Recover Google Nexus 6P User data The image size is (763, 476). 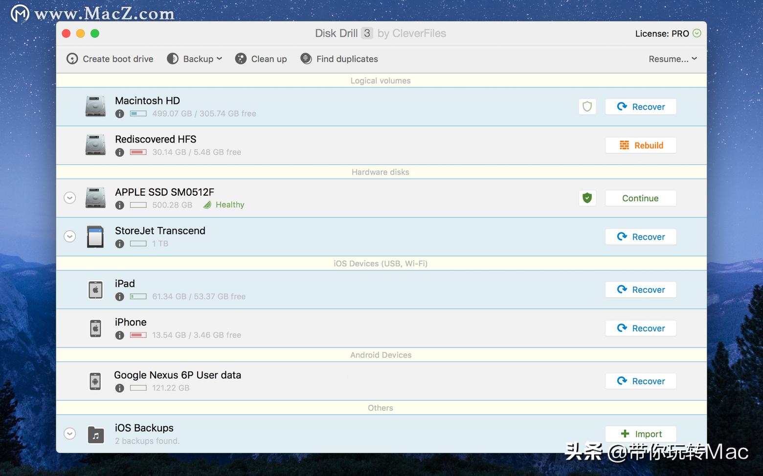(x=641, y=381)
